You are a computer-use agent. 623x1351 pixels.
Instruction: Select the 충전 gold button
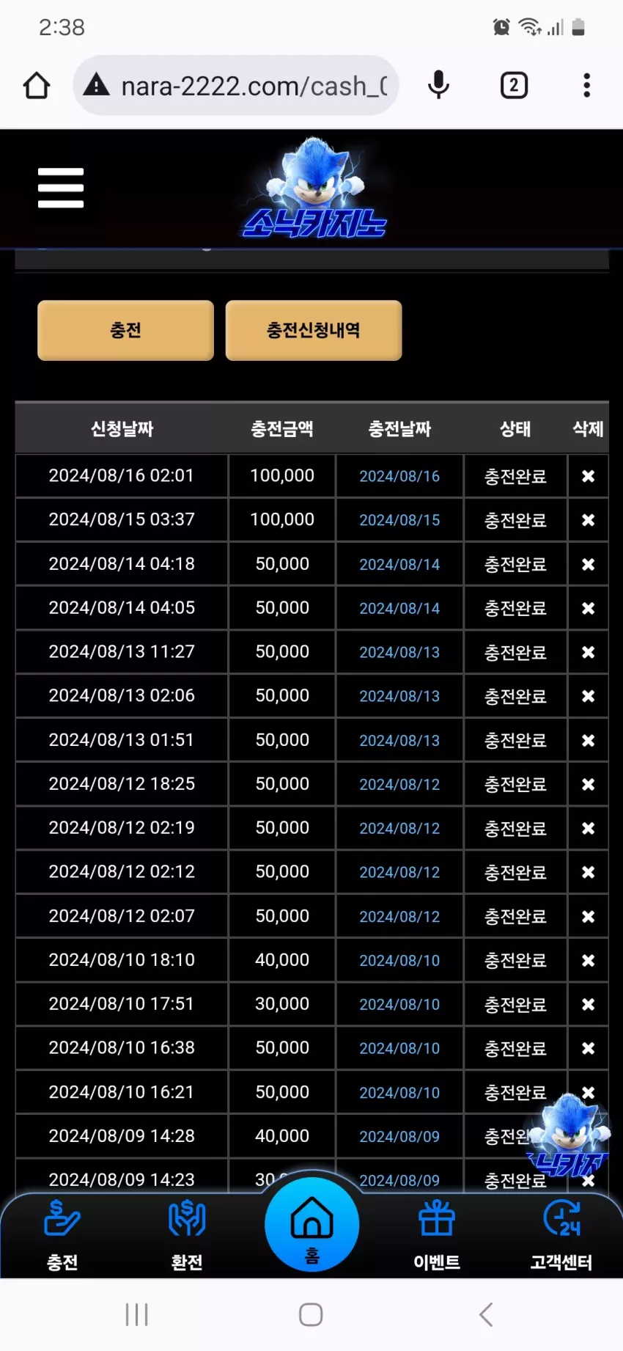[x=125, y=330]
